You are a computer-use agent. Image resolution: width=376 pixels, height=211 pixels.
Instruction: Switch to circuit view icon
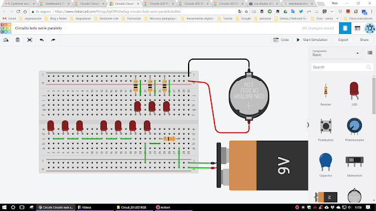345,28
